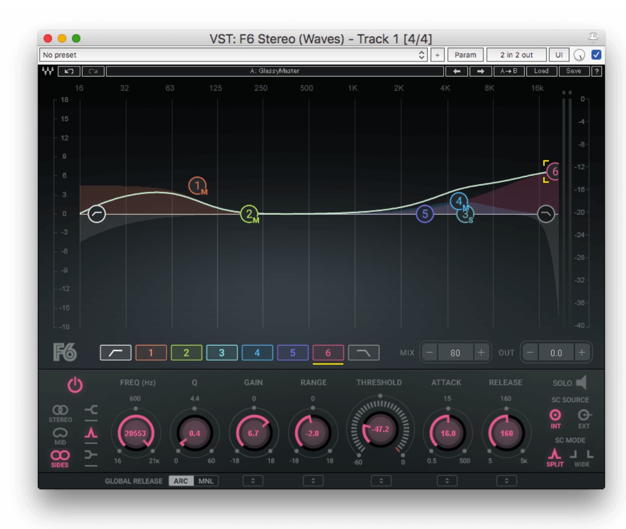Select band tab 2
This screenshot has width=626, height=529.
[x=186, y=353]
